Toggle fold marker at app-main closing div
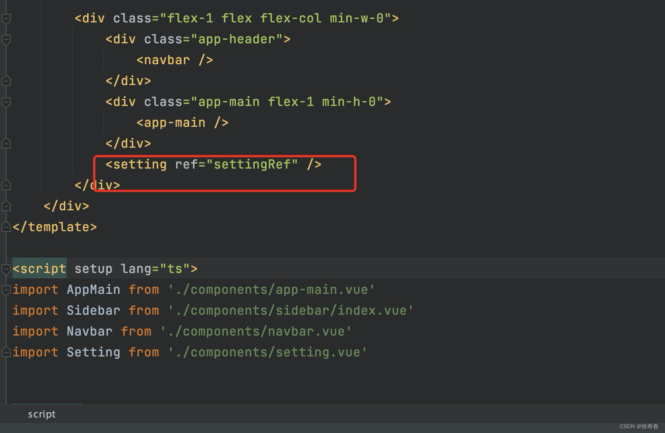The width and height of the screenshot is (665, 433). (6, 144)
